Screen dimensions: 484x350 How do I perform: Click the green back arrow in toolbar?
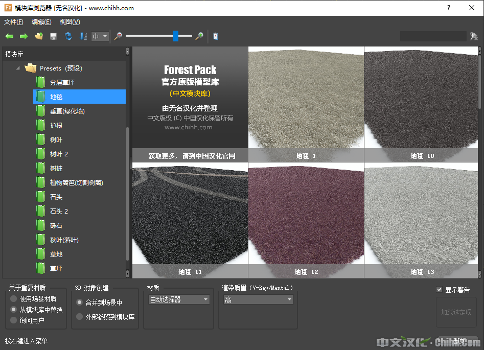pyautogui.click(x=9, y=36)
